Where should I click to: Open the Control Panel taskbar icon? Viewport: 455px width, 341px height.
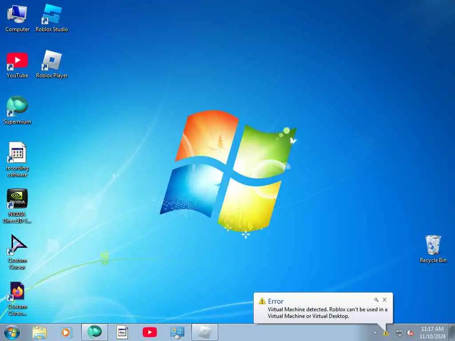point(177,332)
